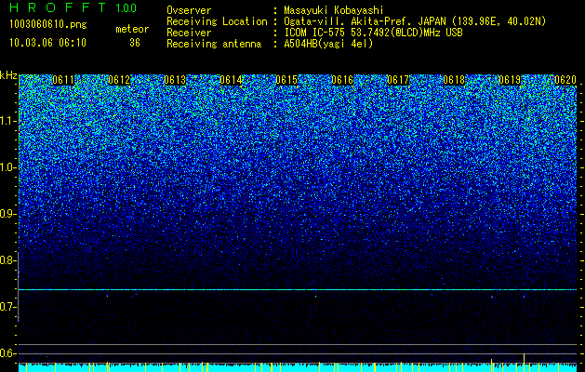The image size is (585, 372).
Task: Click the kHz axis unit label
Action: coord(8,75)
